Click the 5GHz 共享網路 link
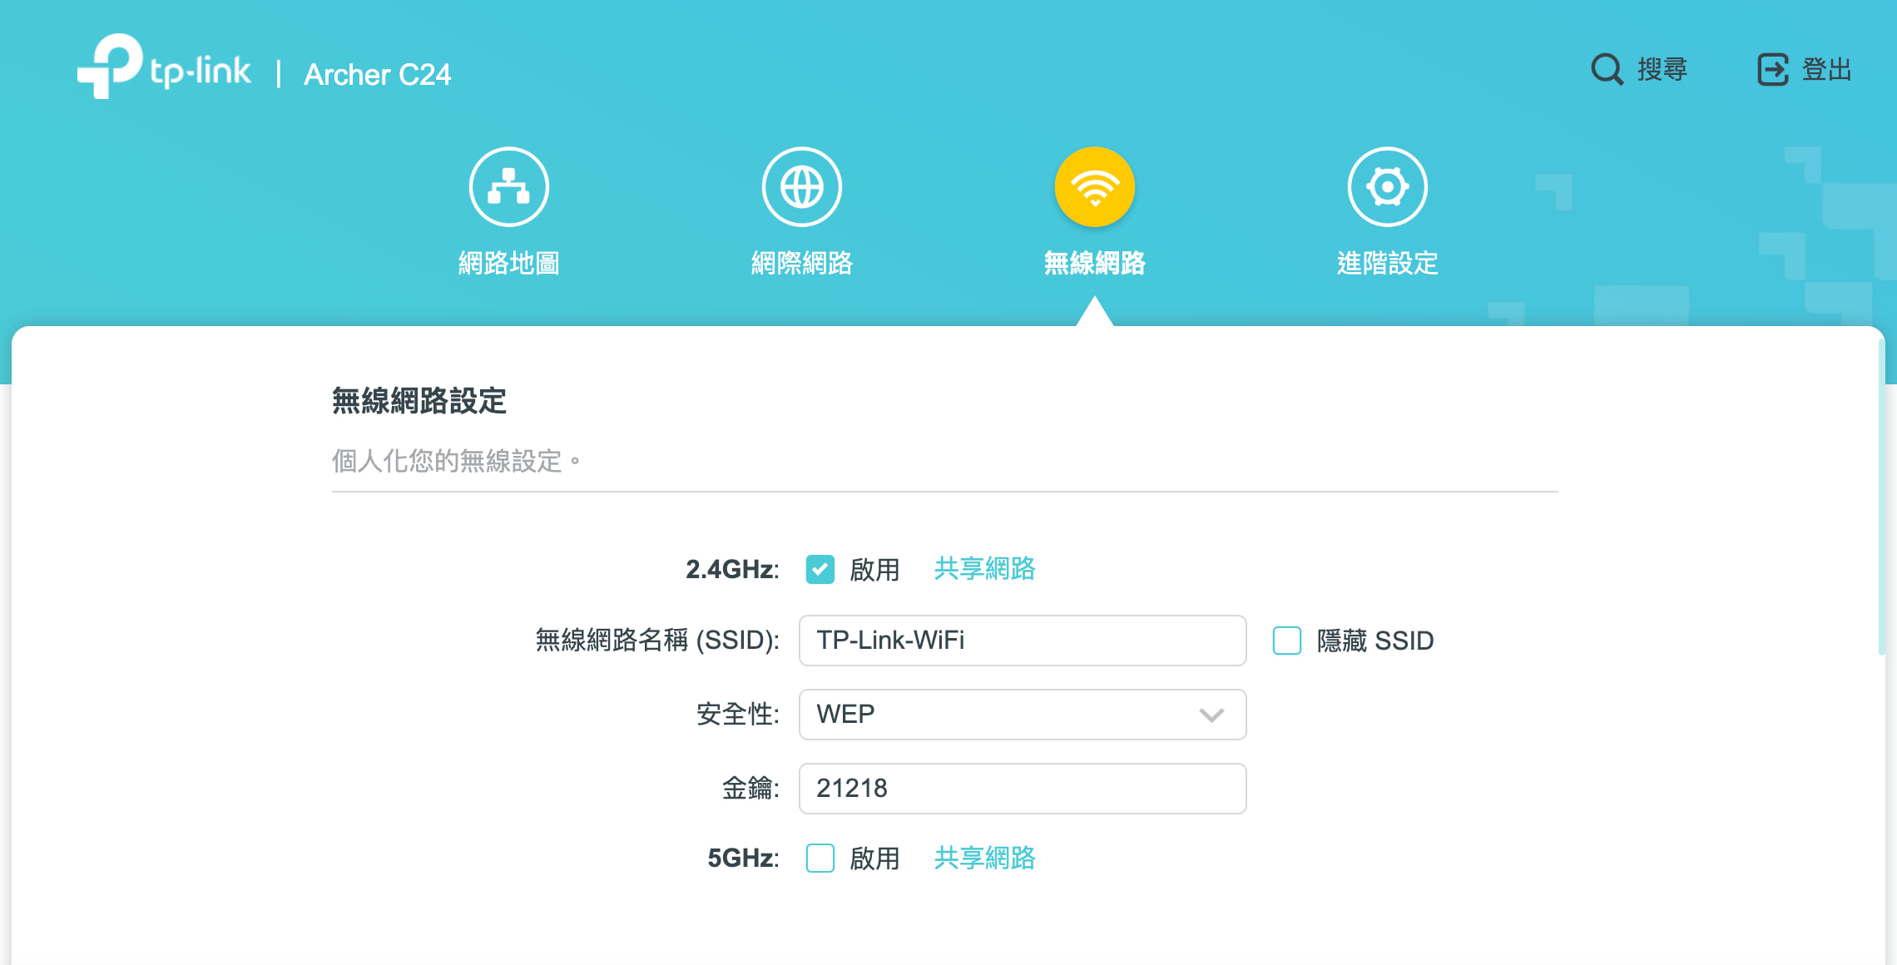The width and height of the screenshot is (1897, 965). point(984,858)
